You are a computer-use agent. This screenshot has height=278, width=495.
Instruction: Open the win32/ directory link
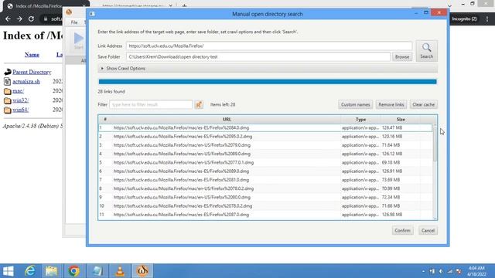pos(21,100)
